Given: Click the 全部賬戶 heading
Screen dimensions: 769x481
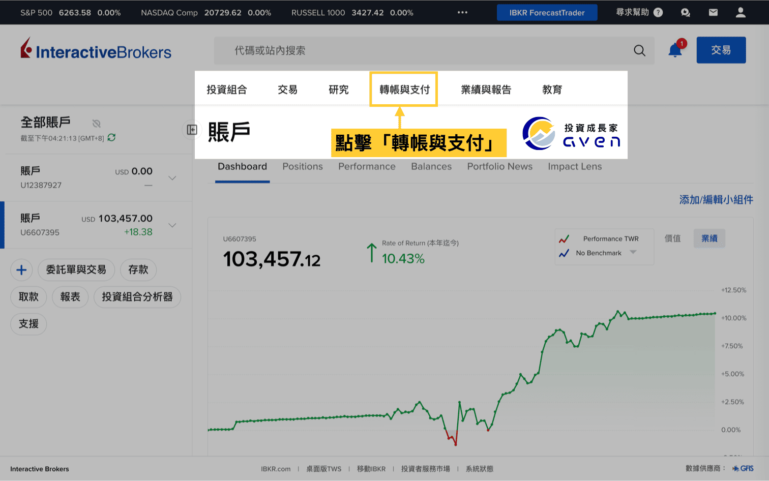Looking at the screenshot, I should pyautogui.click(x=46, y=123).
